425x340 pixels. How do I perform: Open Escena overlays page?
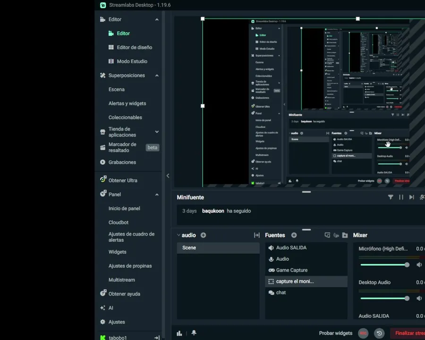(x=117, y=89)
